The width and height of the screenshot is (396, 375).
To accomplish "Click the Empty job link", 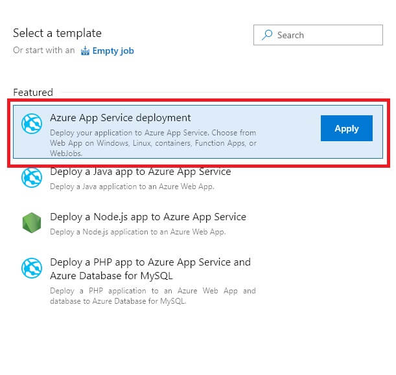I will pyautogui.click(x=113, y=51).
